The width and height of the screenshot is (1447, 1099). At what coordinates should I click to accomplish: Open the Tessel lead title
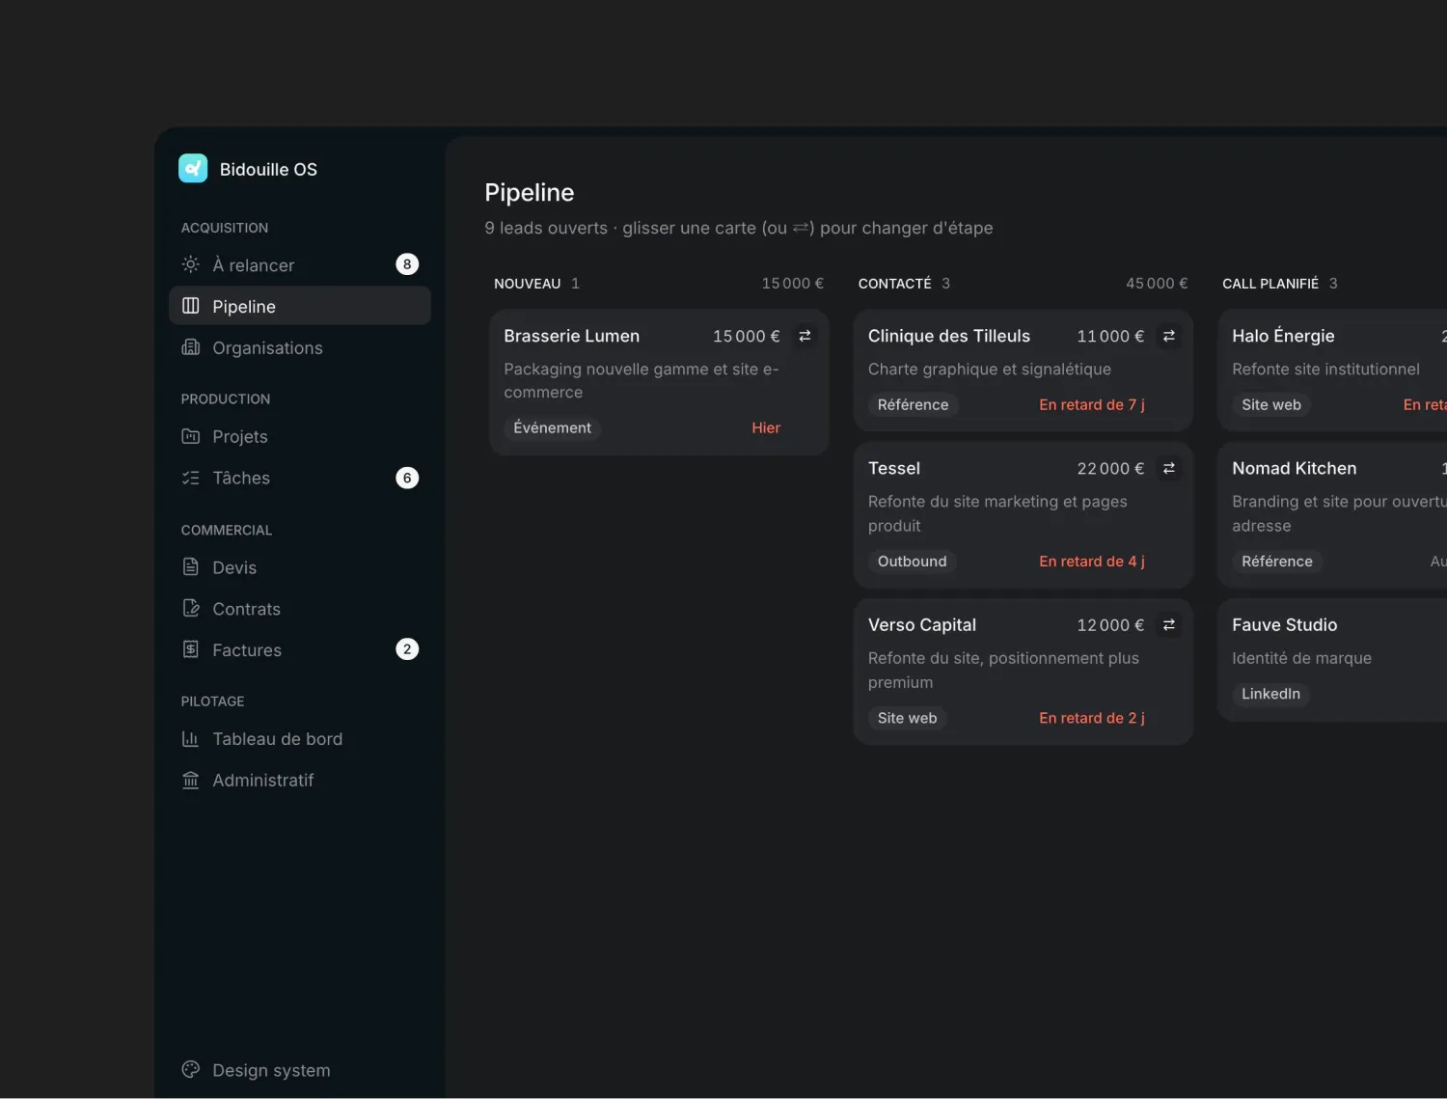(893, 468)
